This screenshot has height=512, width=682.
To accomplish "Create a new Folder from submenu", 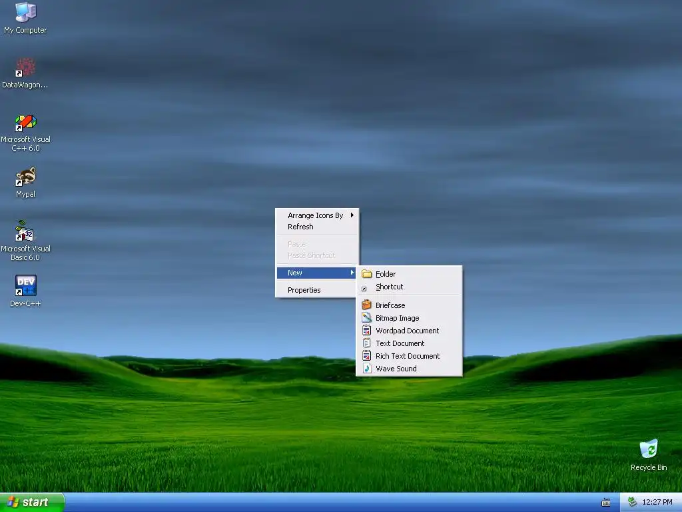I will click(x=409, y=274).
